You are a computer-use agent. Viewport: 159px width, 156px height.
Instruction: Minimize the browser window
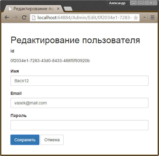(x=133, y=3)
